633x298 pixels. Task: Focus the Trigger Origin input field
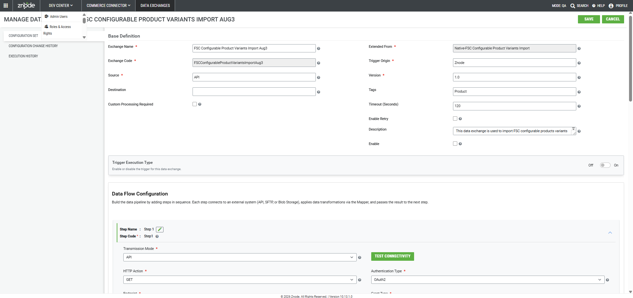[x=514, y=63]
